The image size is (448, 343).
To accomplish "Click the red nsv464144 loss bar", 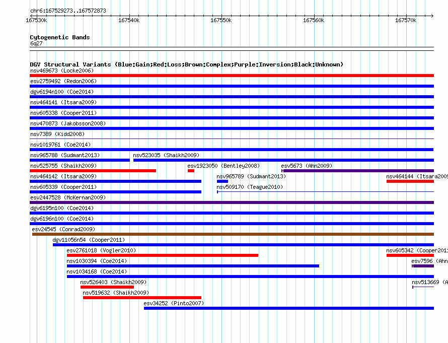I will click(410, 181).
